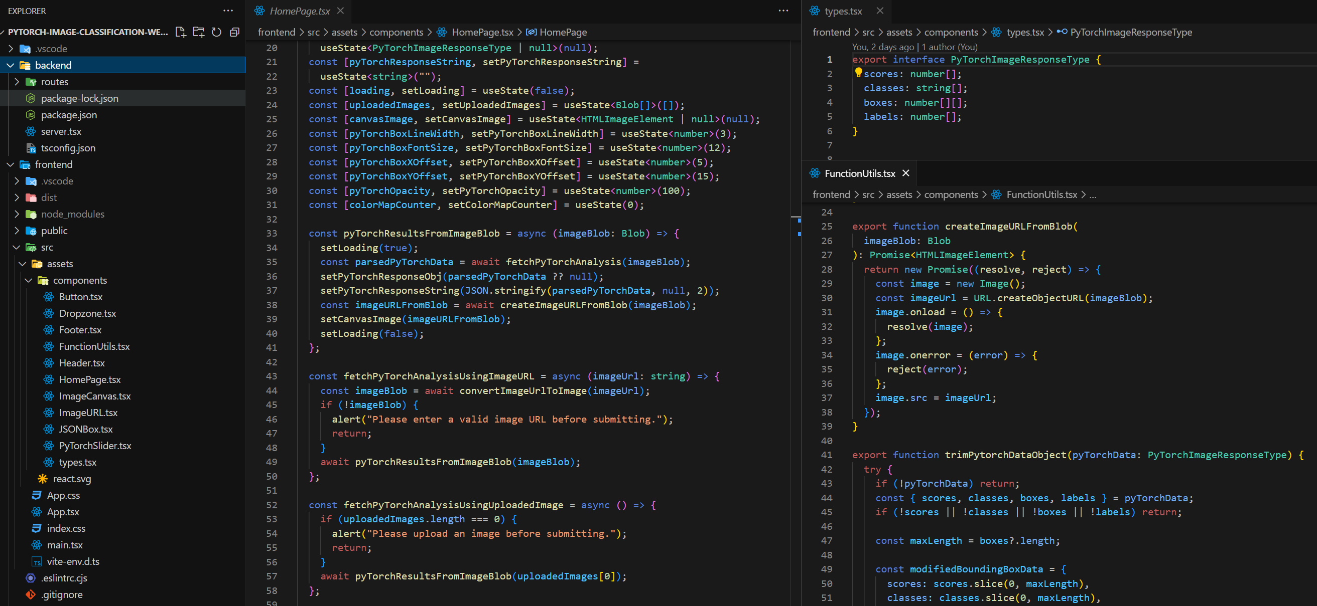The image size is (1317, 606).
Task: Open tsconfig.json file
Action: click(x=122, y=148)
